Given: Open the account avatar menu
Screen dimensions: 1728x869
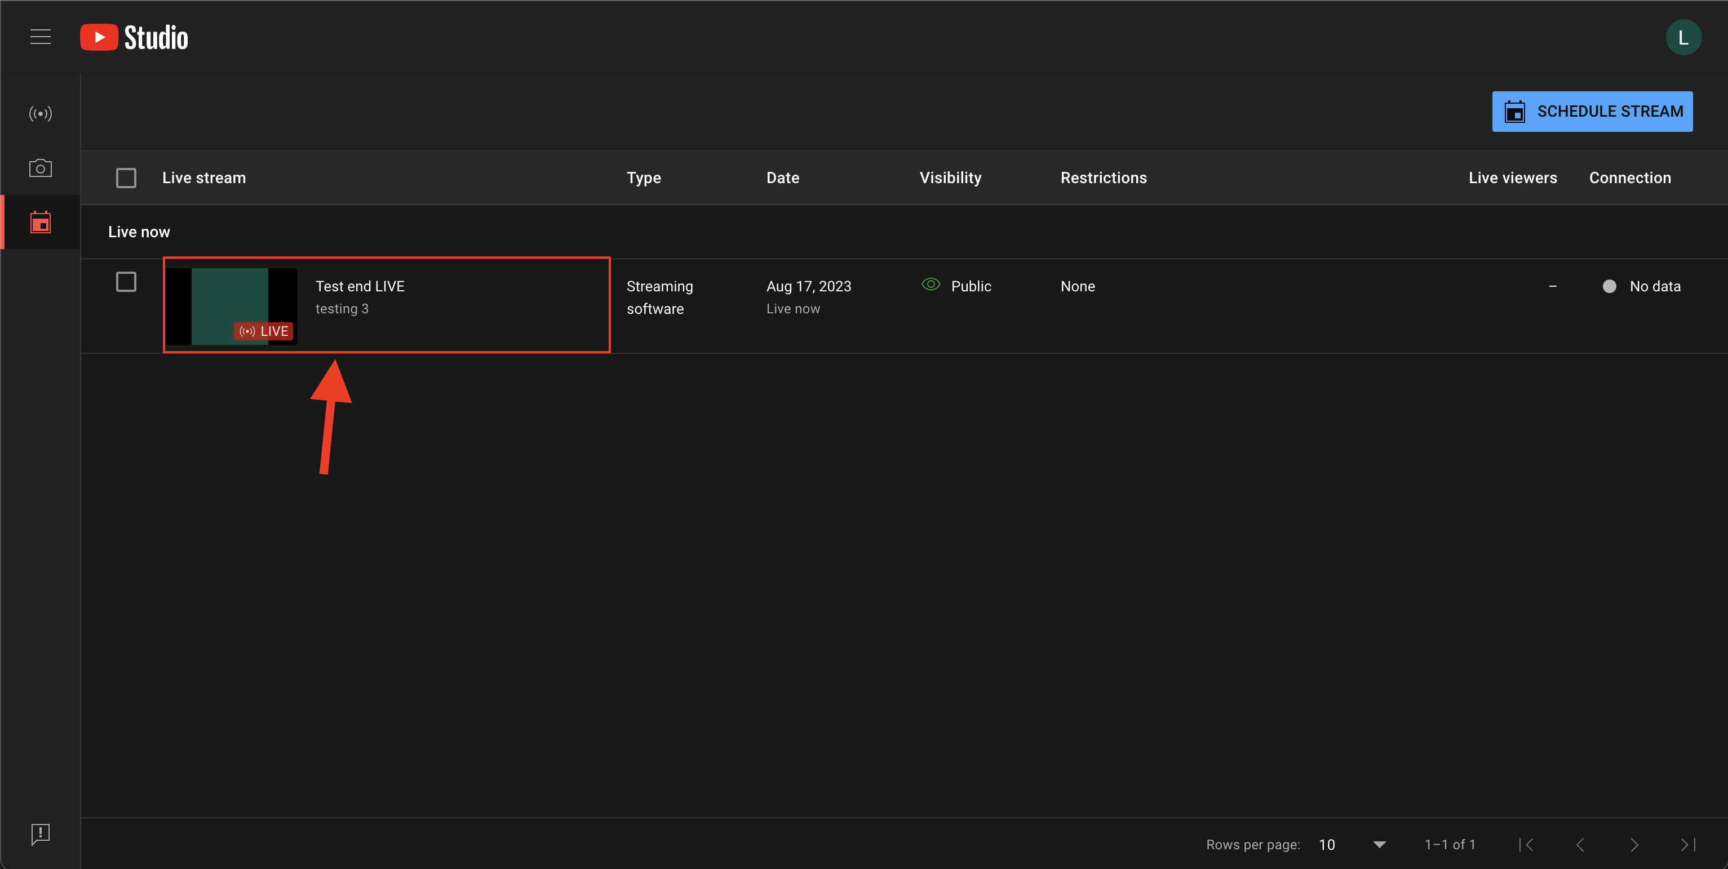Looking at the screenshot, I should [x=1682, y=38].
